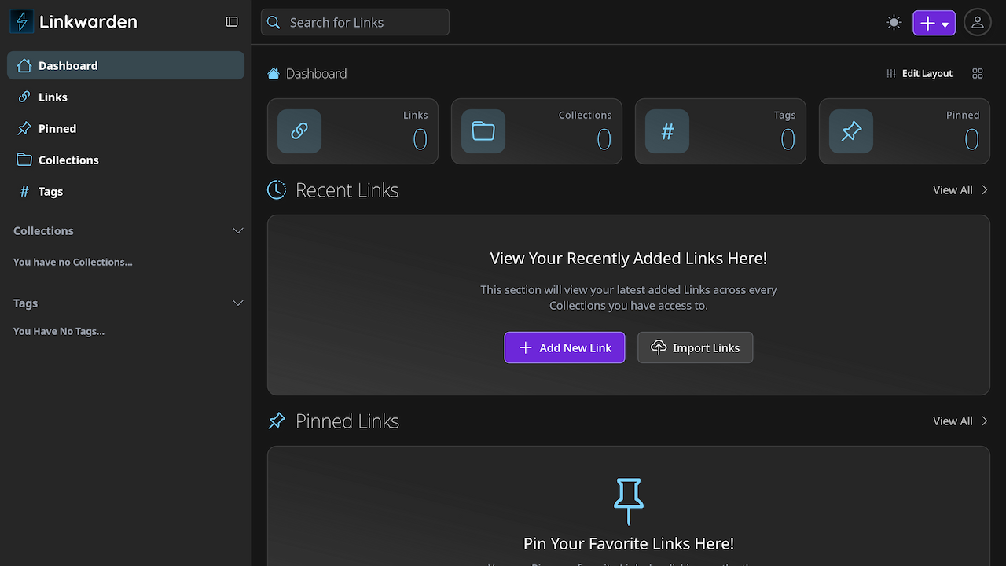The image size is (1006, 566).
Task: Open the search magnifier in the search bar
Action: point(273,22)
